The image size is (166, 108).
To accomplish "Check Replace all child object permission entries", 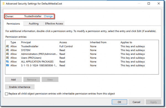I will (6, 94).
